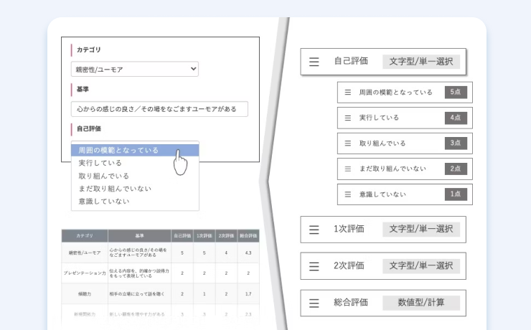Click the drag handle of まだ取り組んでいない row
Image resolution: width=531 pixels, height=330 pixels.
coord(348,169)
